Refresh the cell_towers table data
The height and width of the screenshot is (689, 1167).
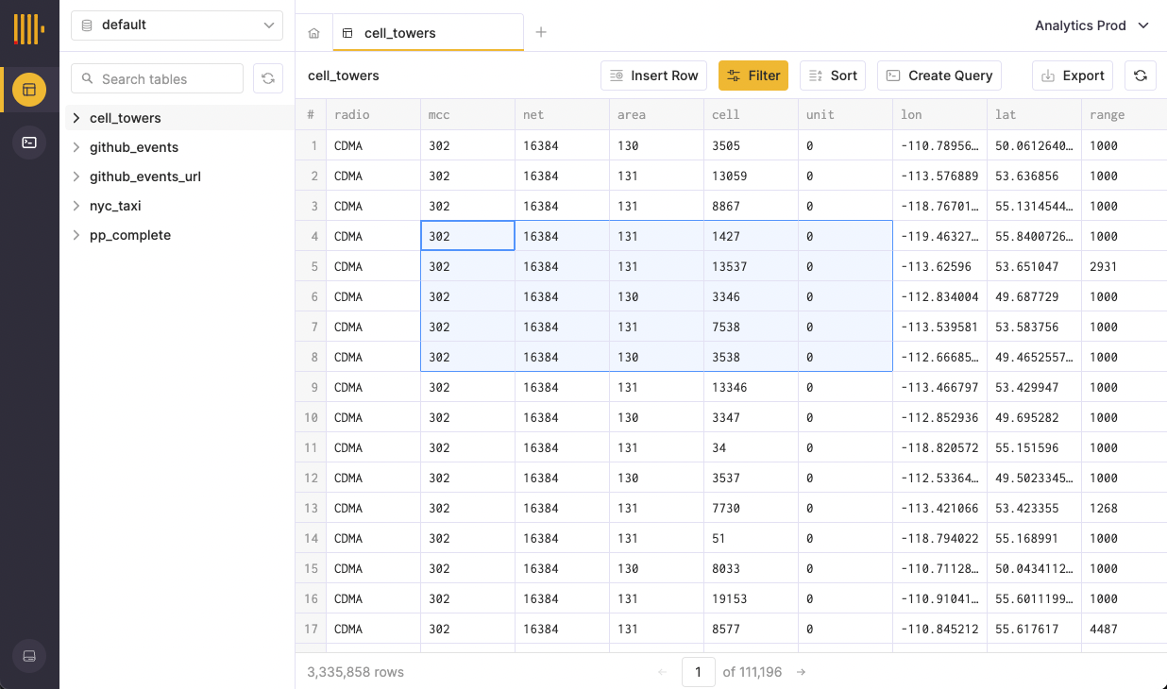1140,76
